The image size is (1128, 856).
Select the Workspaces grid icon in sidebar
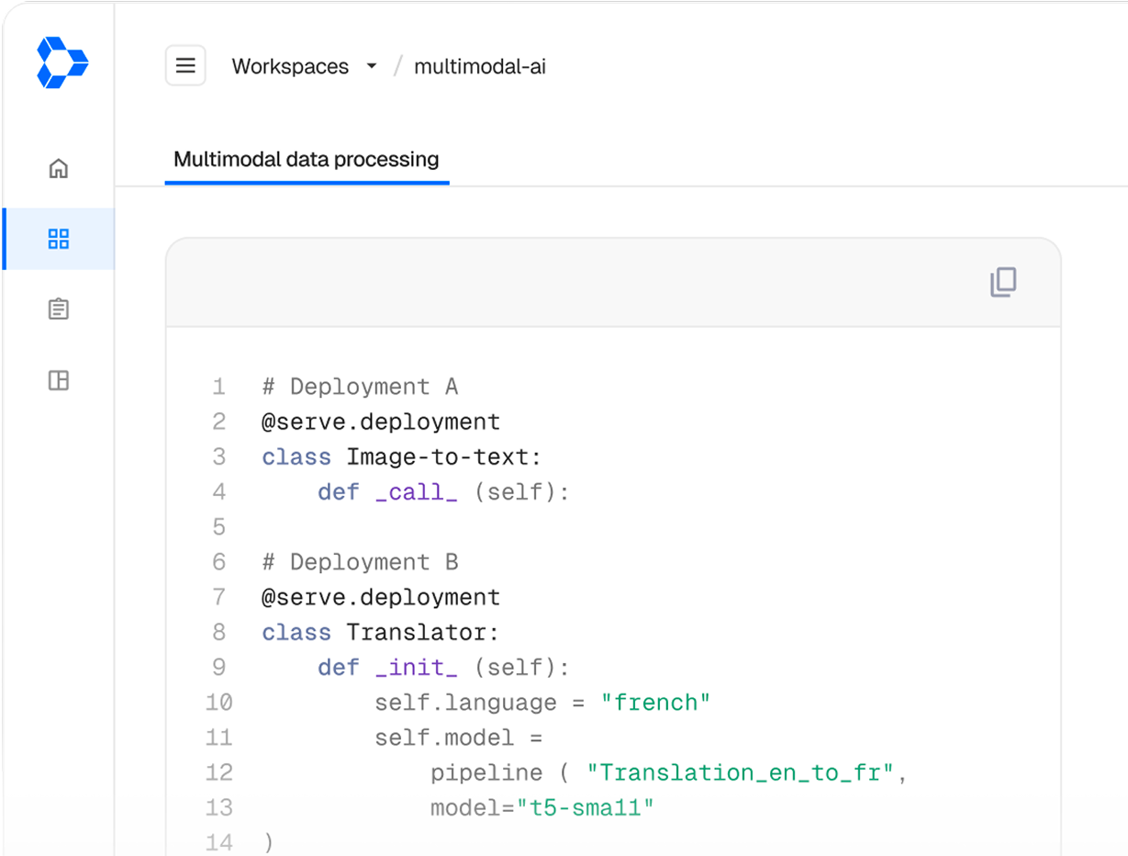58,239
